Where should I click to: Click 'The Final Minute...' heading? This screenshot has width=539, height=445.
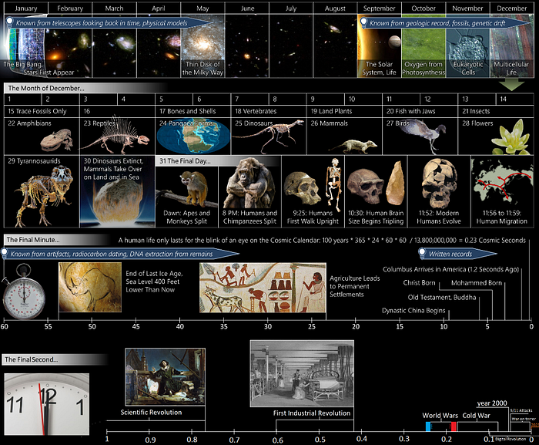[x=33, y=240]
